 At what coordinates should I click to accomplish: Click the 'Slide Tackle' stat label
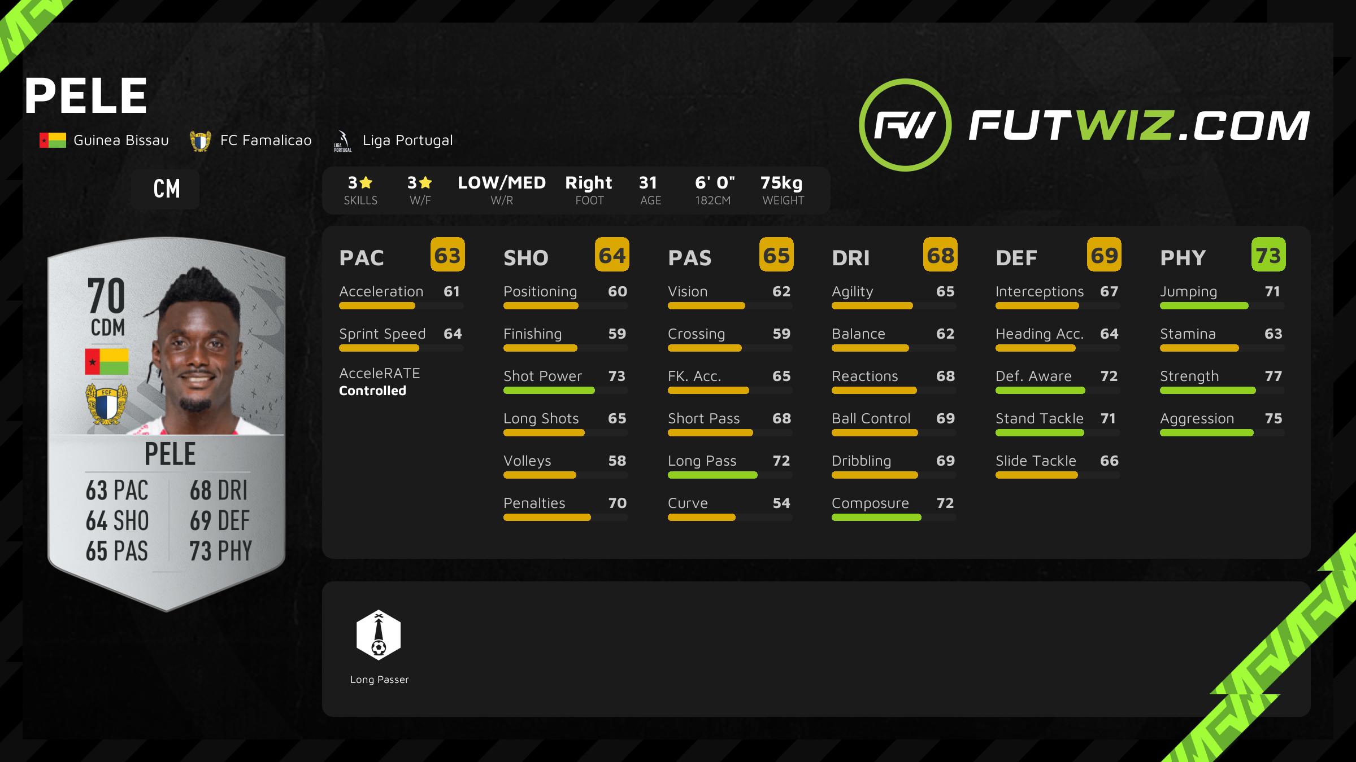(x=1036, y=461)
